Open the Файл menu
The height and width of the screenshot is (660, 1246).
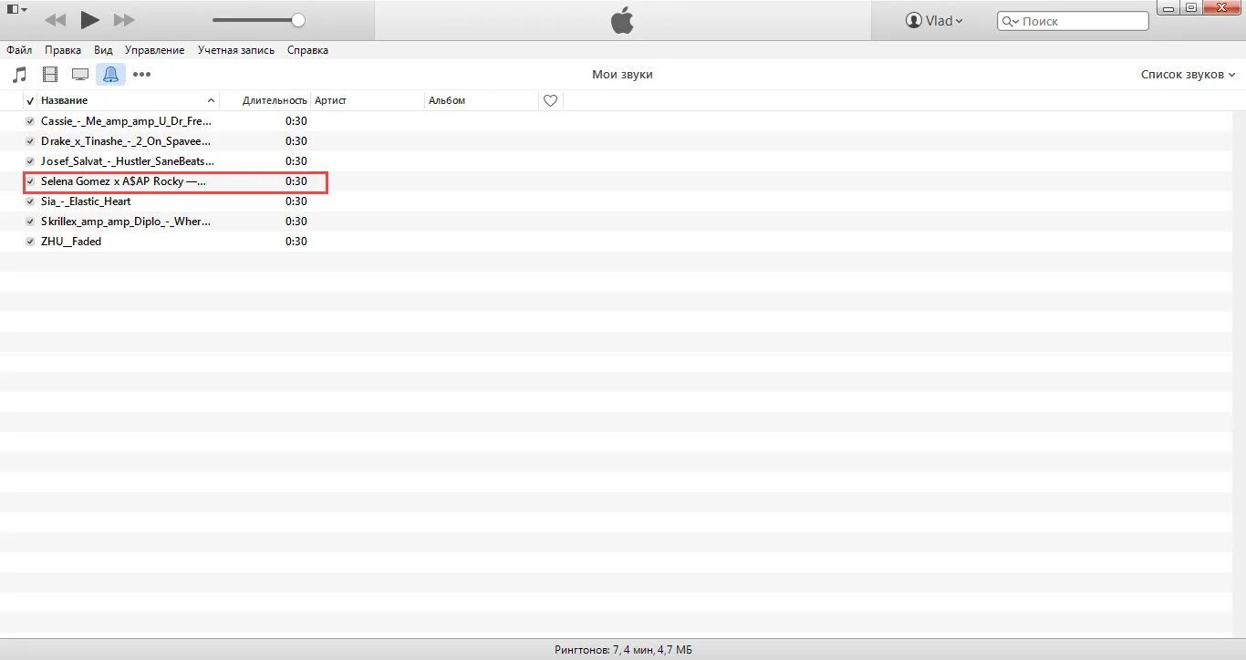19,50
